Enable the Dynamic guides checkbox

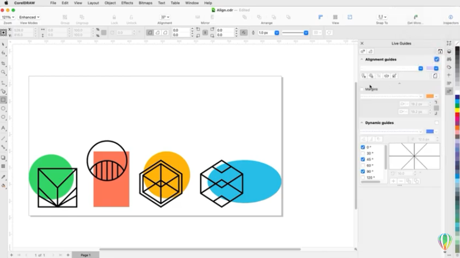pos(436,123)
